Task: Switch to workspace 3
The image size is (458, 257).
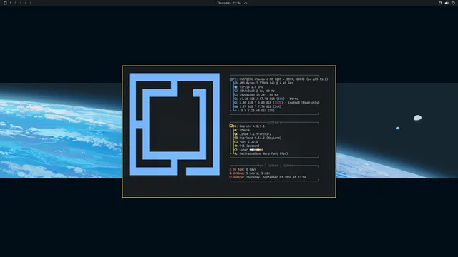Action: click(x=21, y=3)
